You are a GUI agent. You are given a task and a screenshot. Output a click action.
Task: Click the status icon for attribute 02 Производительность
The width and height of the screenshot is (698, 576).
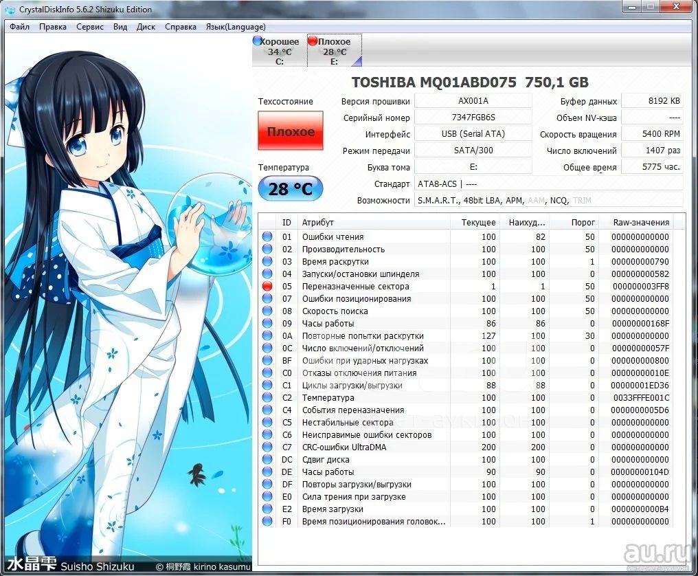[267, 249]
